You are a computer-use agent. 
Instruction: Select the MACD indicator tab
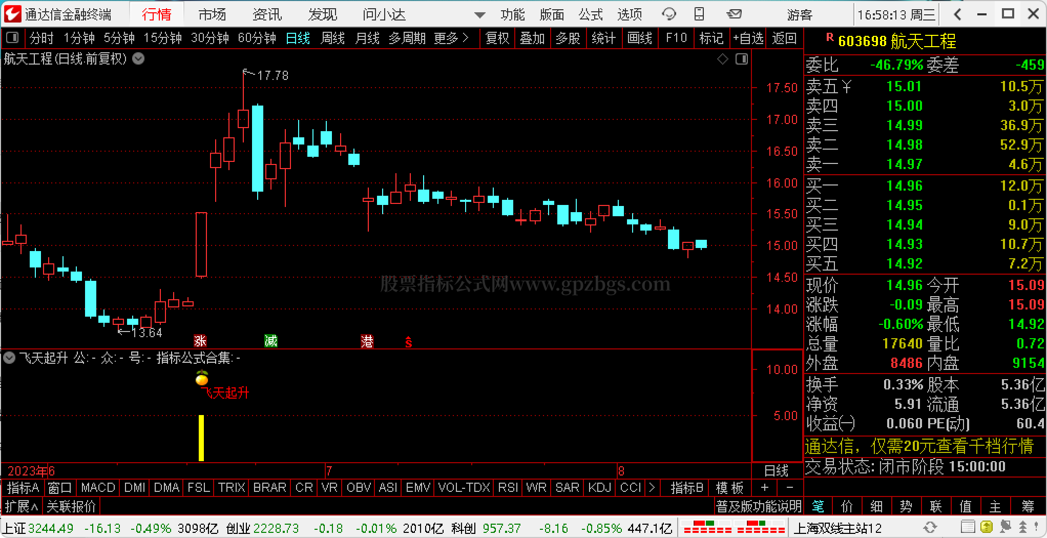point(98,487)
